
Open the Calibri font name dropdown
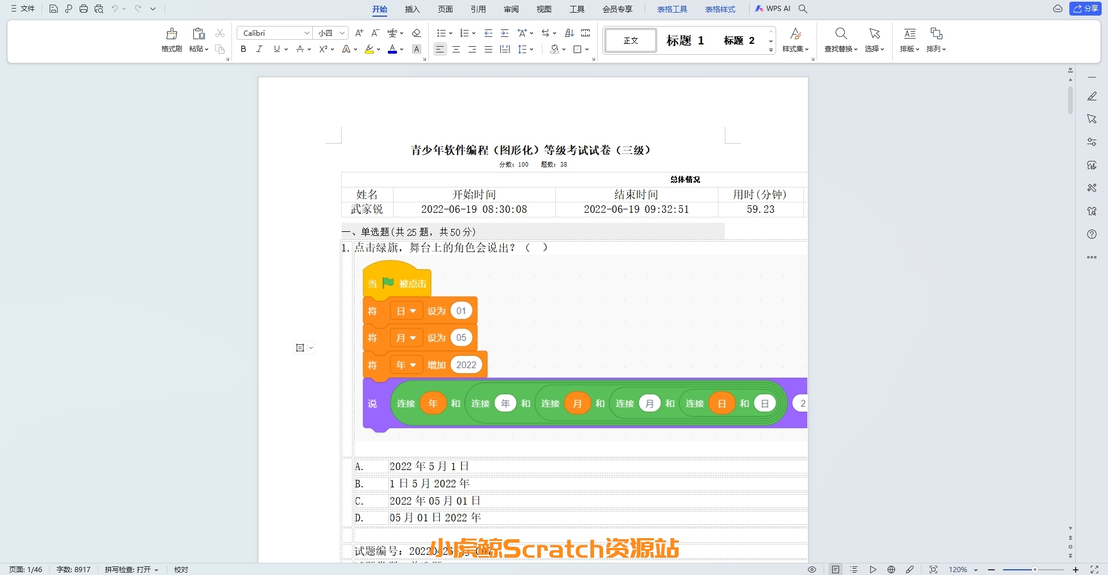pos(308,33)
